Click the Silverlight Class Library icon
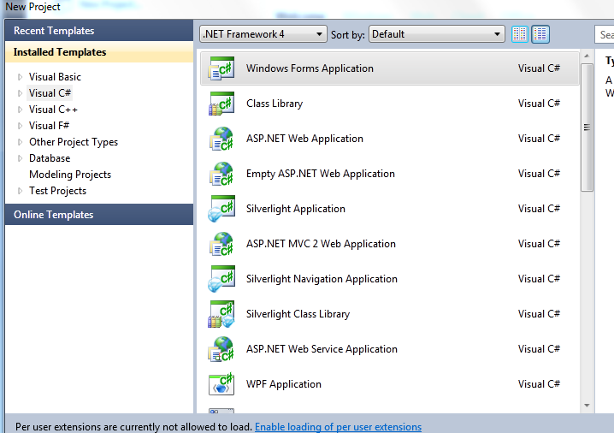The image size is (614, 433). [x=221, y=314]
